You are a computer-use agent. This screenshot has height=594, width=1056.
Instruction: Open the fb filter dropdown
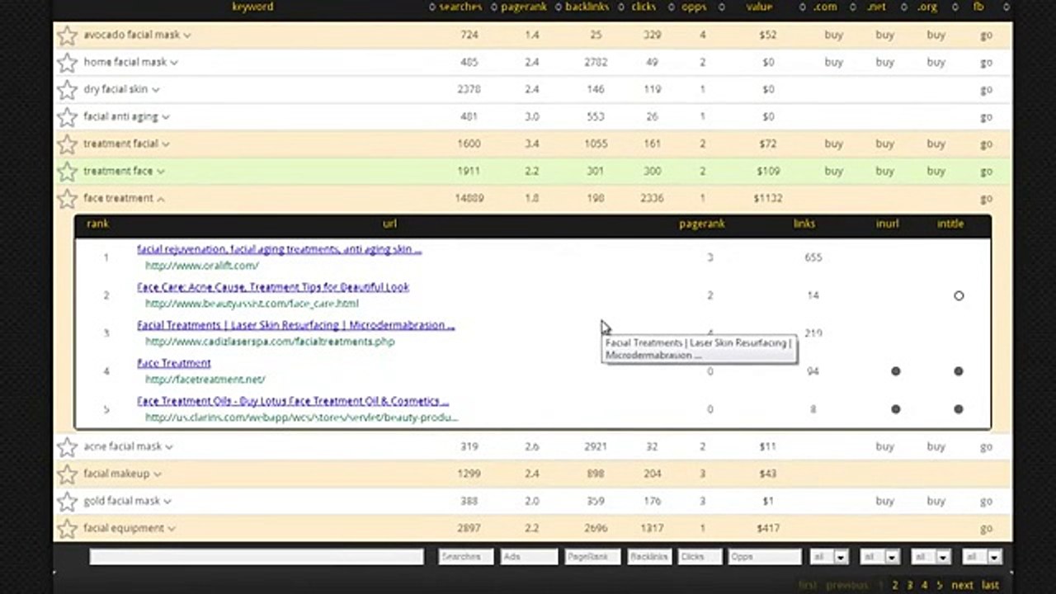pos(982,557)
